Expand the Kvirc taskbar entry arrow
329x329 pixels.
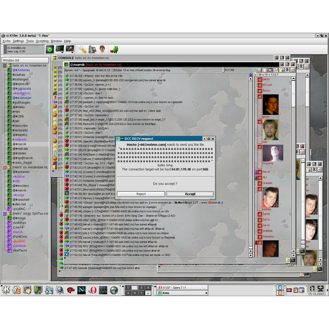click(206, 293)
